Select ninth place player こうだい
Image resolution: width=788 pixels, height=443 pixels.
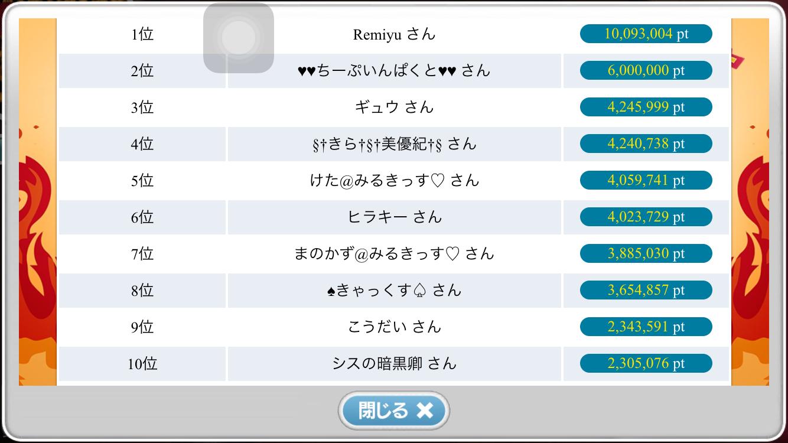(394, 327)
